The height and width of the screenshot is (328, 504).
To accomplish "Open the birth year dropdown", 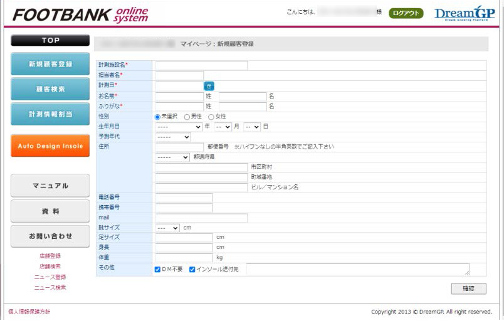I will tap(179, 127).
